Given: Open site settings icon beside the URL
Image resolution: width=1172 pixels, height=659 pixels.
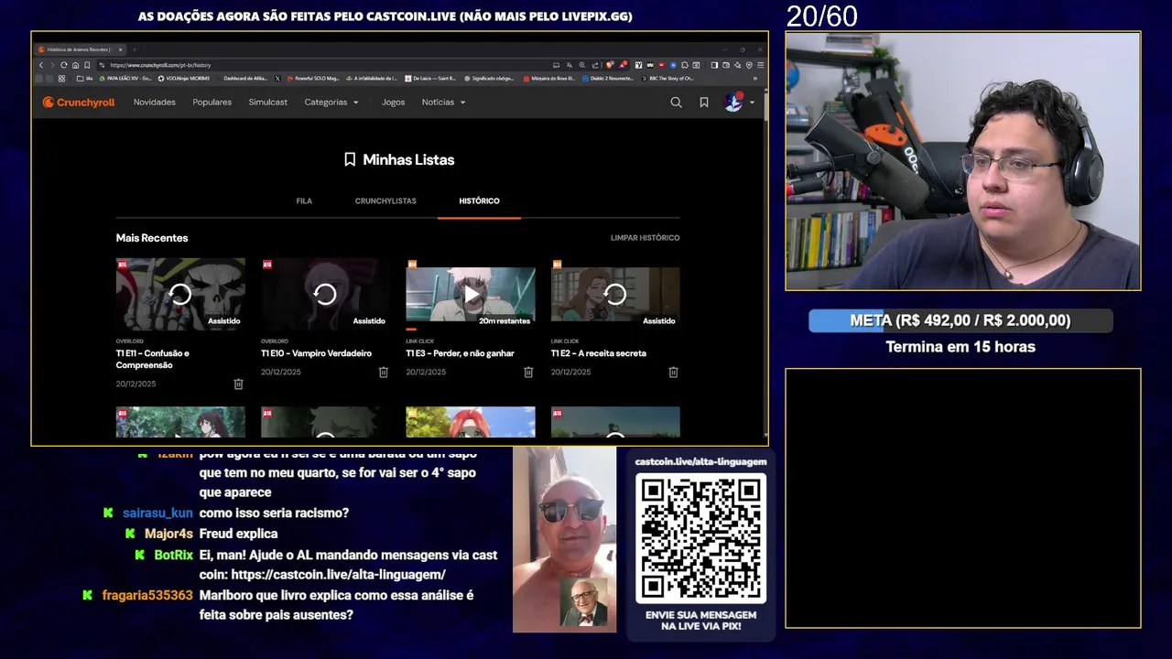Looking at the screenshot, I should [x=102, y=65].
